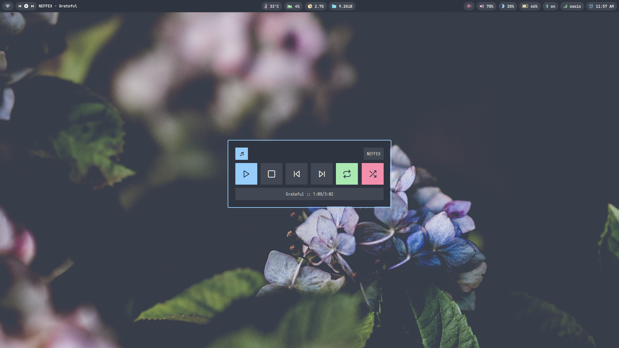619x348 pixels.
Task: Click previous track in top bar
Action: [20, 6]
